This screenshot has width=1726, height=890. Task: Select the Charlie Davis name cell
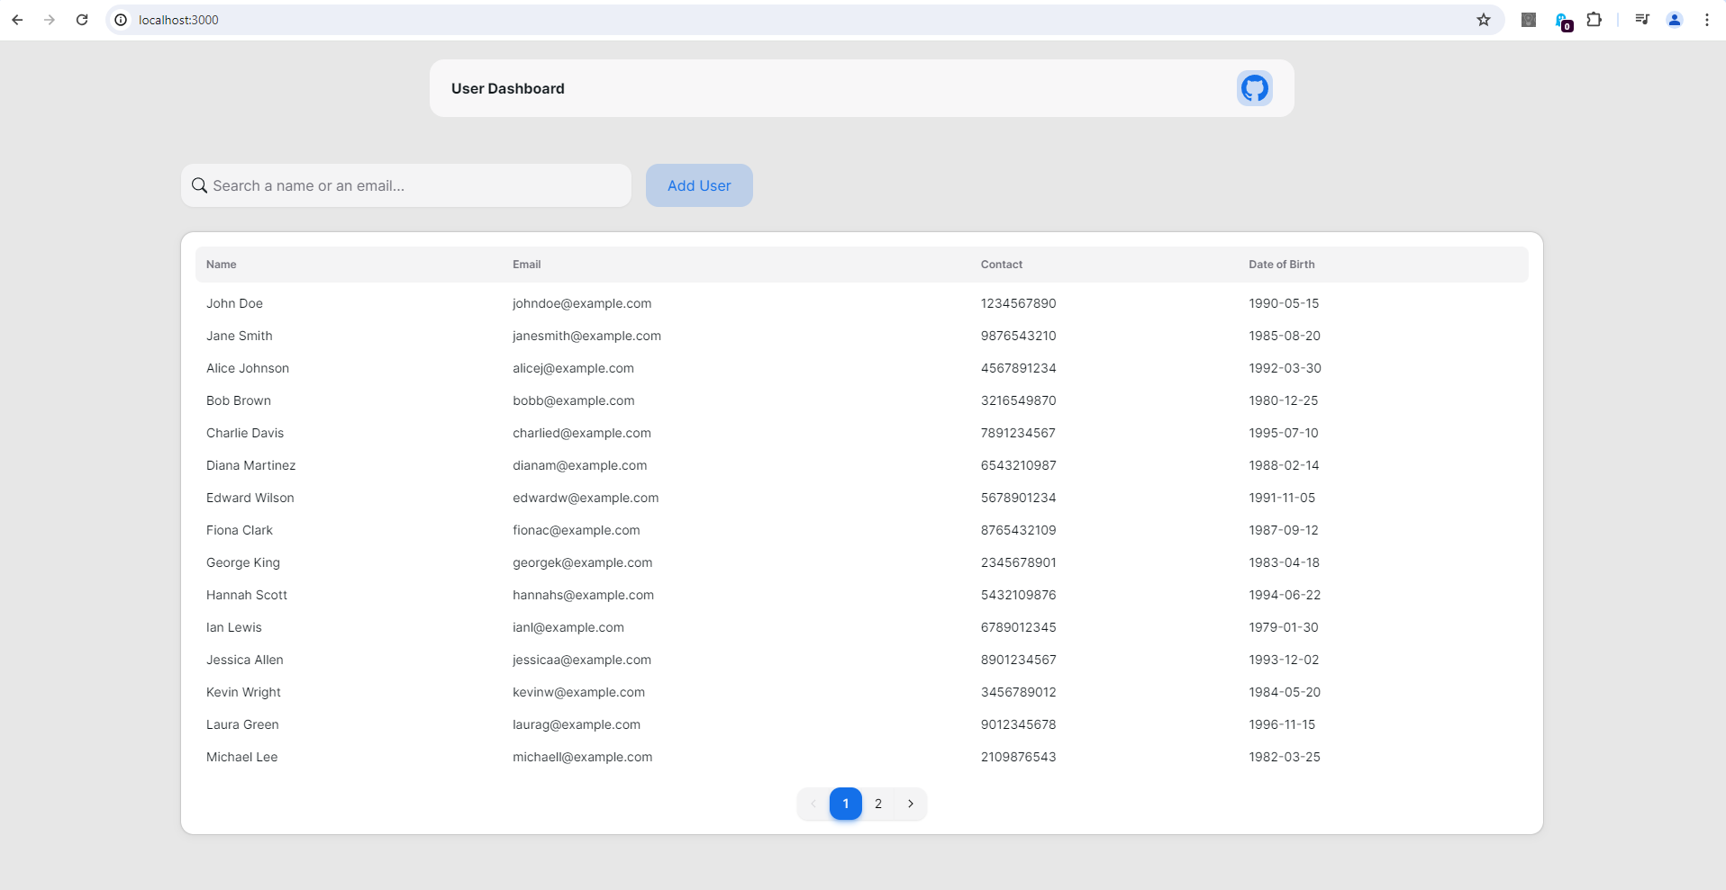point(245,433)
